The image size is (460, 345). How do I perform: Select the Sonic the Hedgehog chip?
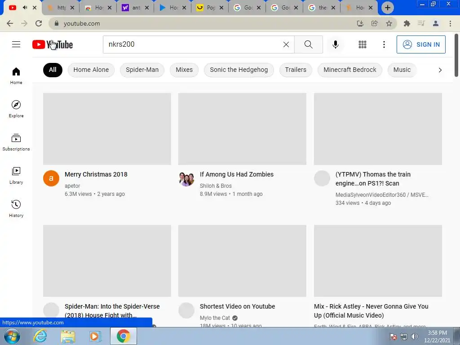(239, 70)
